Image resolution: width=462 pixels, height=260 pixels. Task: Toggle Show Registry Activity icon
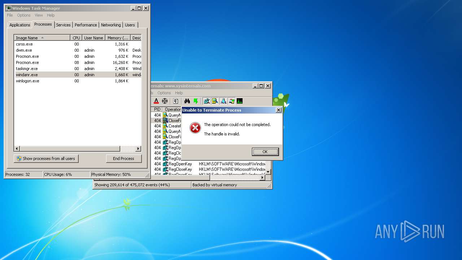click(207, 101)
